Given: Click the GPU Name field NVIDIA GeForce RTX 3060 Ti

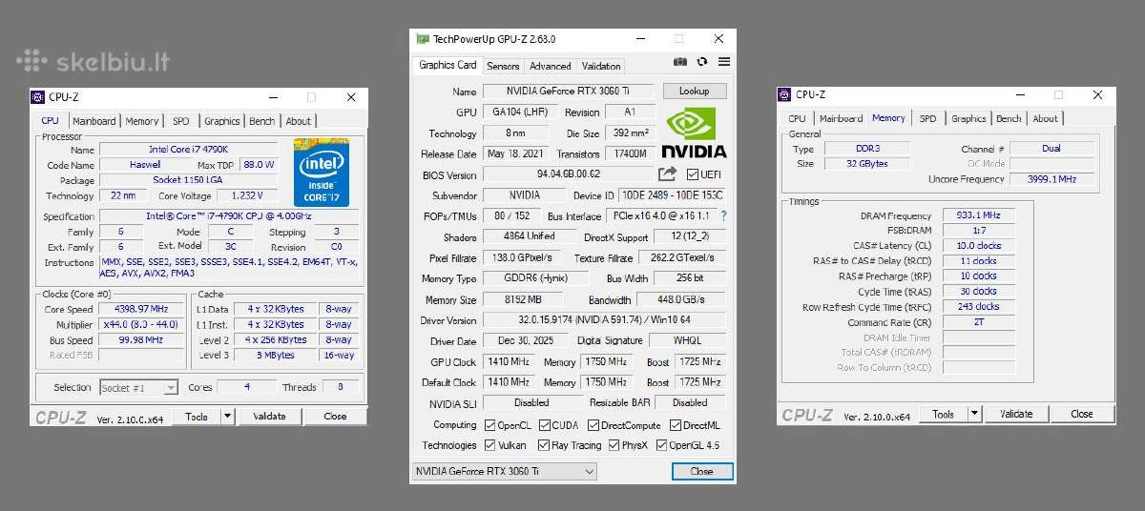Looking at the screenshot, I should [568, 92].
